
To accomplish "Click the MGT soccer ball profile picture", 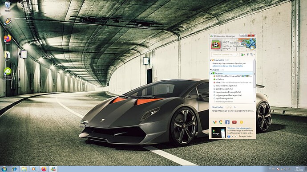I will pos(215,45).
